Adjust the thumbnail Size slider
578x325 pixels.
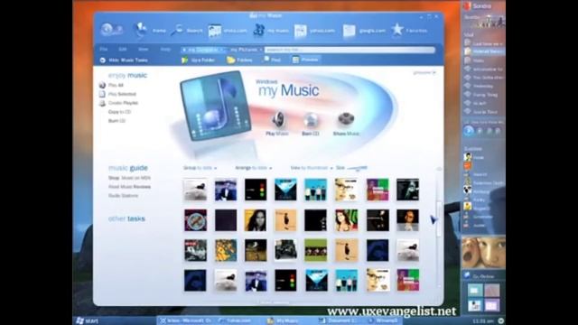tap(357, 168)
